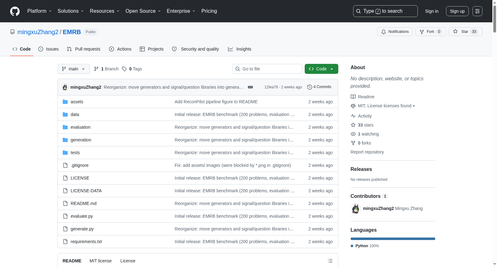The image size is (497, 267).
Task: Click the evaluation folder icon
Action: (65, 127)
